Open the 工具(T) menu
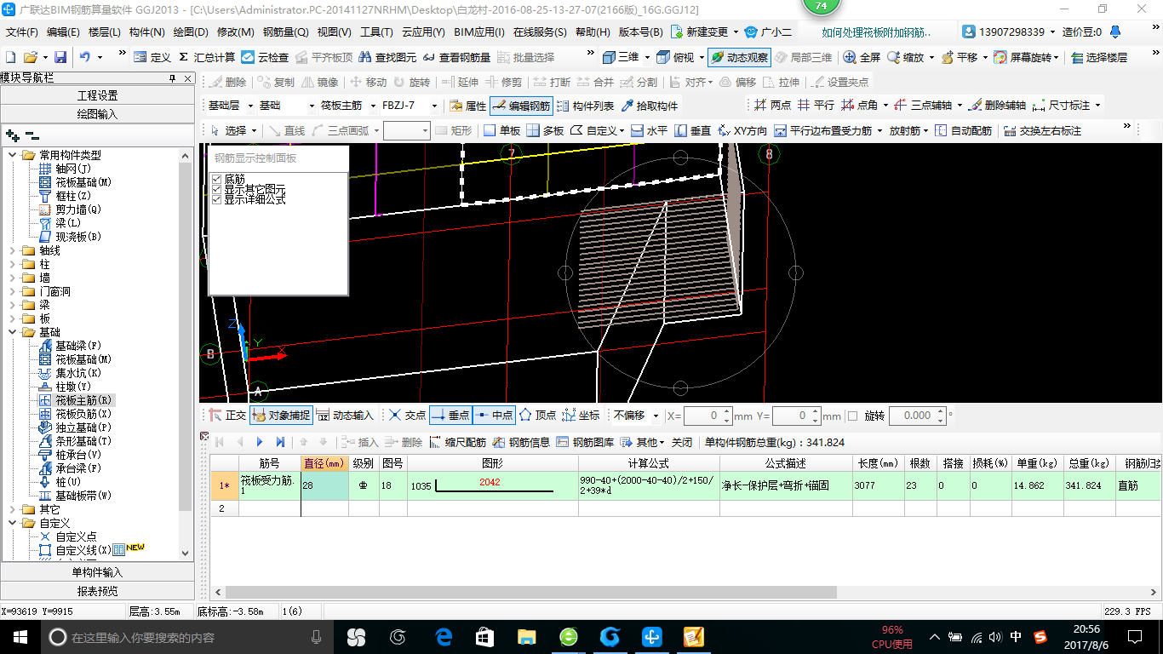This screenshot has width=1163, height=654. click(376, 32)
